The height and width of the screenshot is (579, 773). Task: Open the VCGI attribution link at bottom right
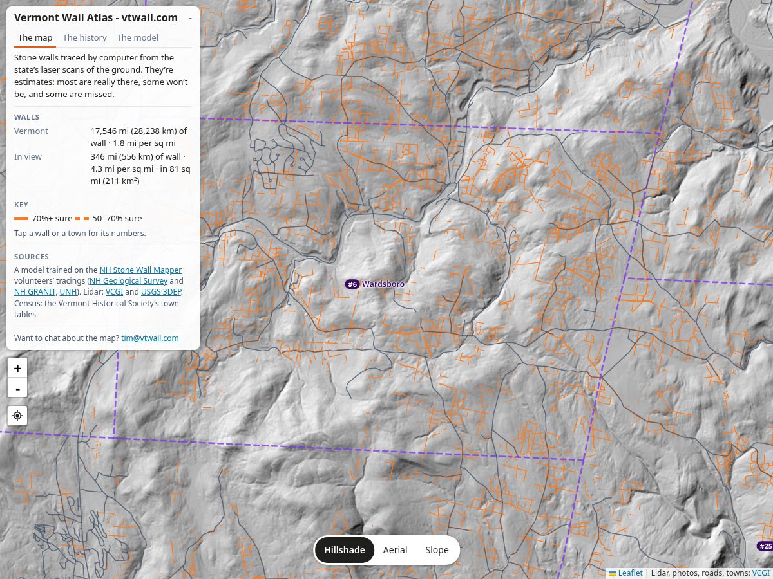pyautogui.click(x=761, y=573)
